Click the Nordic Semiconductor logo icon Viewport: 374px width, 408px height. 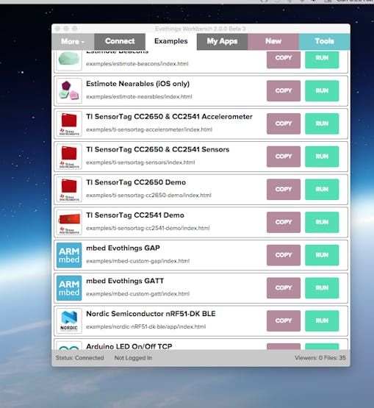(x=69, y=321)
